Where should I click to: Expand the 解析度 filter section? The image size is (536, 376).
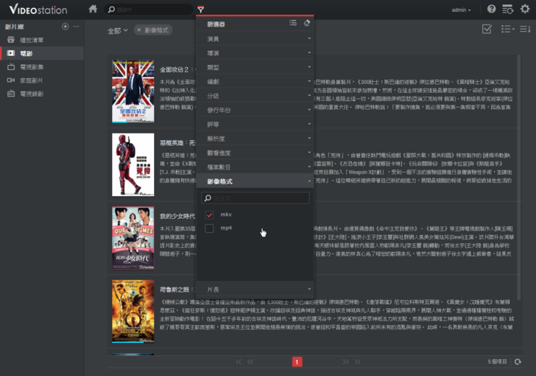click(255, 139)
